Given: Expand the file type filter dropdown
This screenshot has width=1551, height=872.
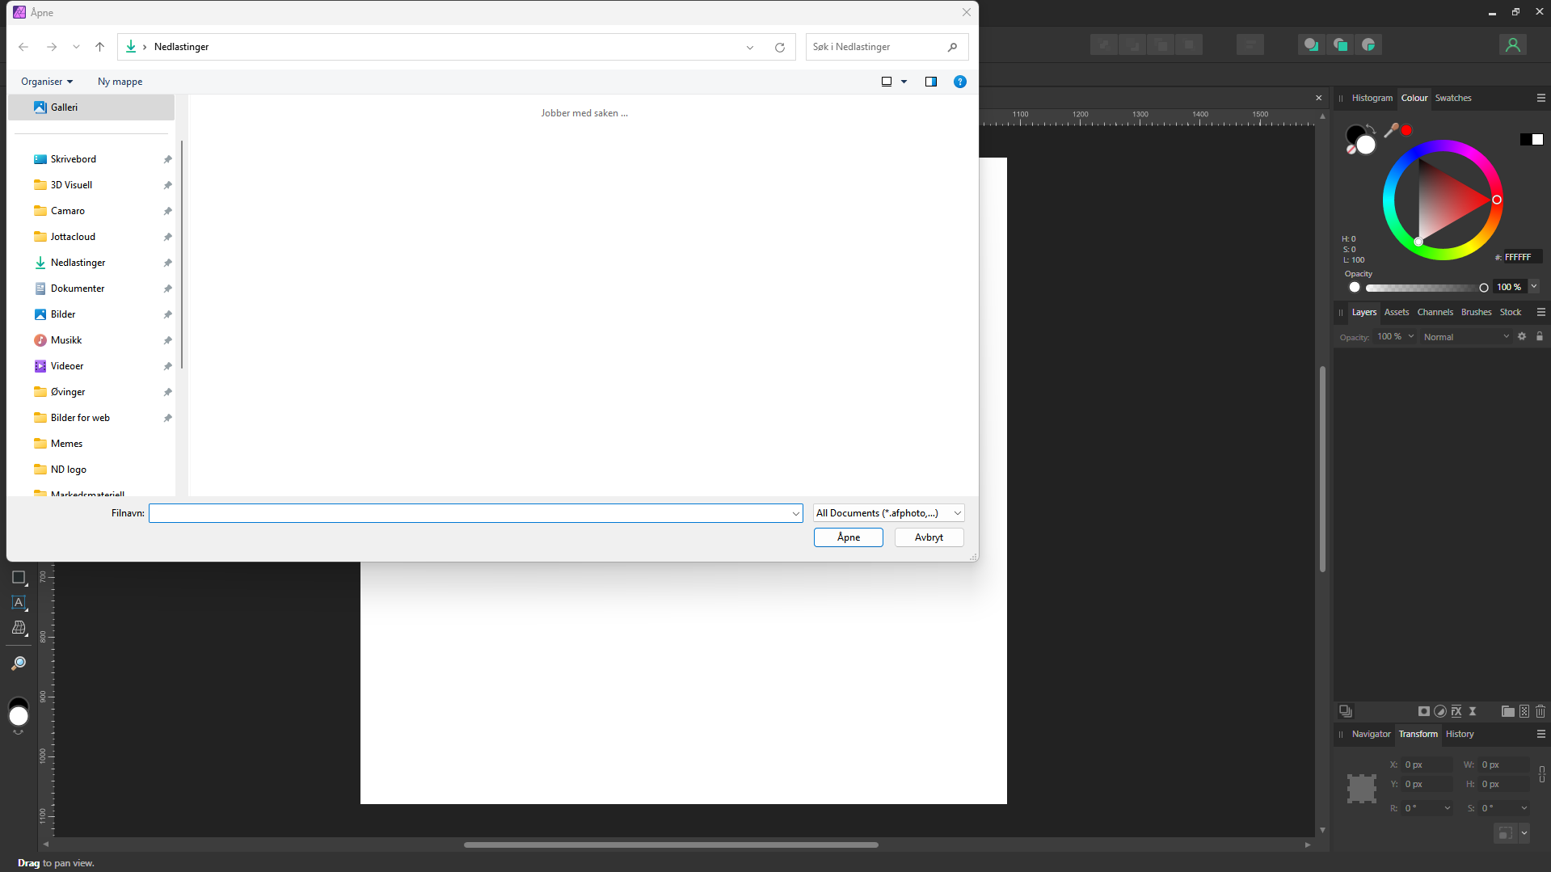Looking at the screenshot, I should pyautogui.click(x=958, y=513).
